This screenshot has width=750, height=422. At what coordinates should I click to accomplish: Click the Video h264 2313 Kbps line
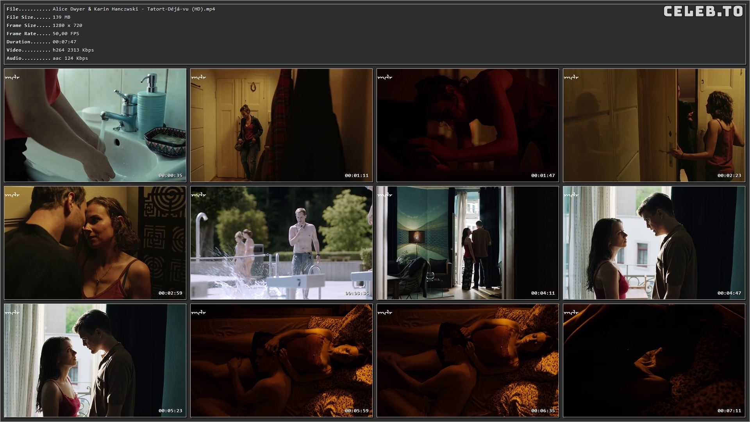[x=50, y=50]
